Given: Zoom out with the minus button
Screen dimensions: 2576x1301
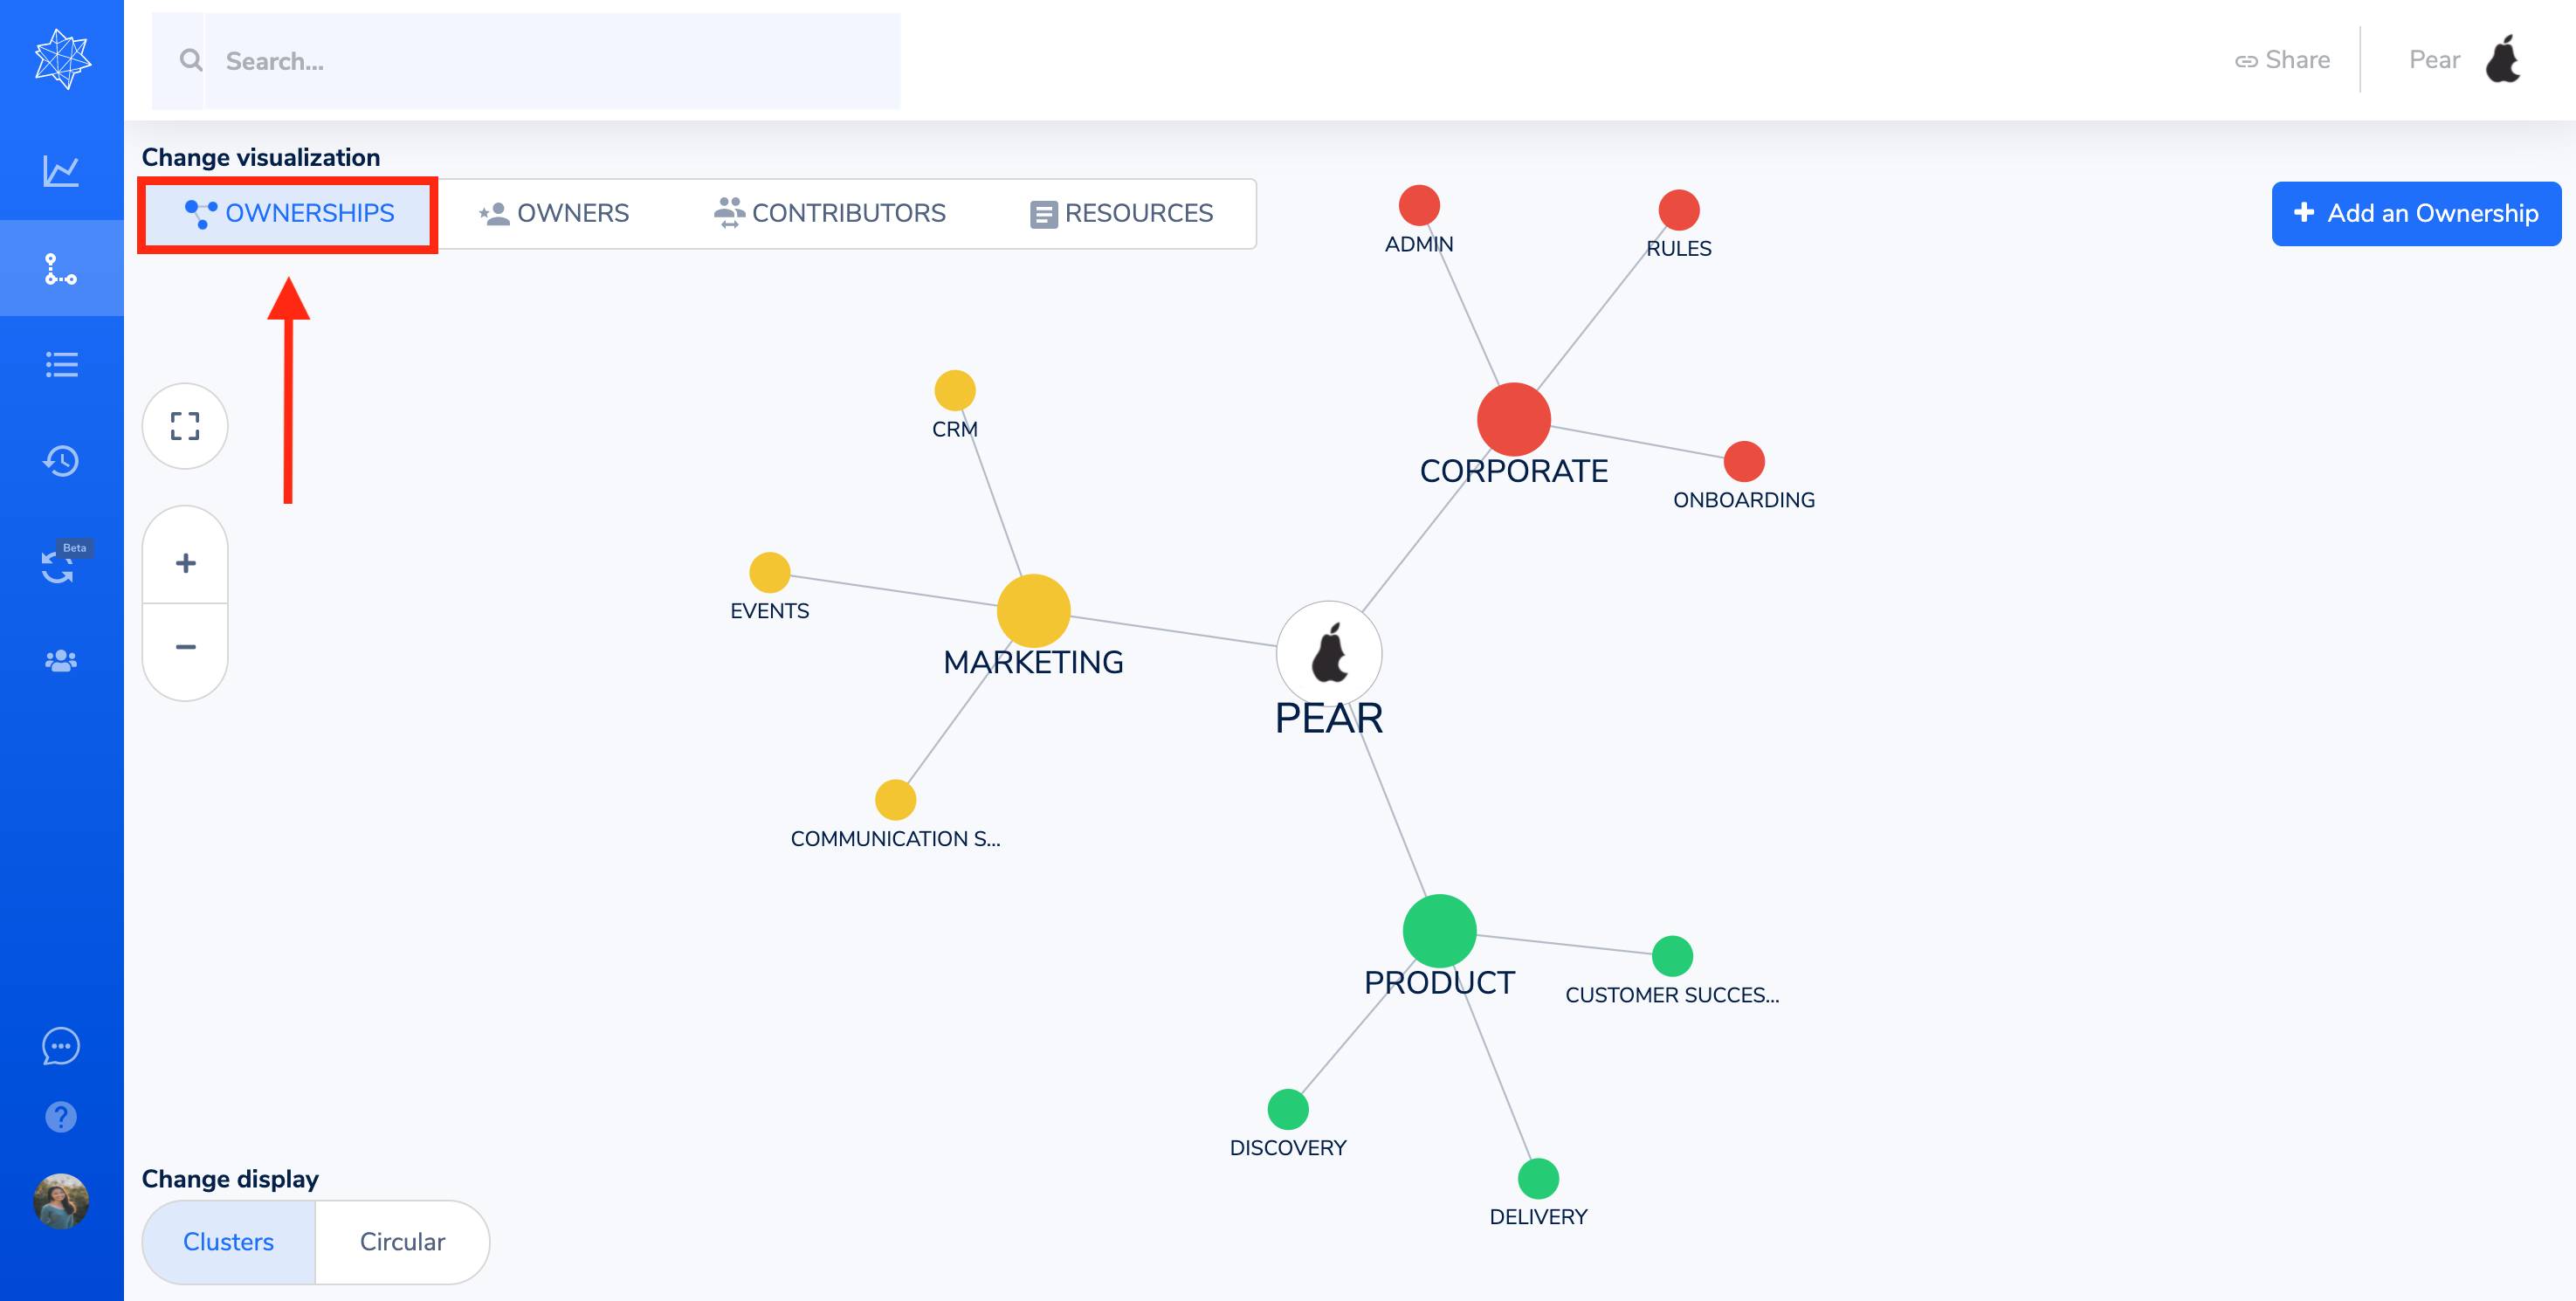Looking at the screenshot, I should pos(185,647).
